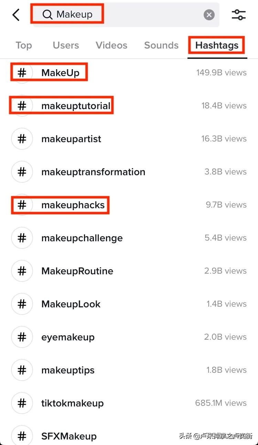This screenshot has width=258, height=445.
Task: Select the Hashtags tab
Action: click(x=217, y=45)
